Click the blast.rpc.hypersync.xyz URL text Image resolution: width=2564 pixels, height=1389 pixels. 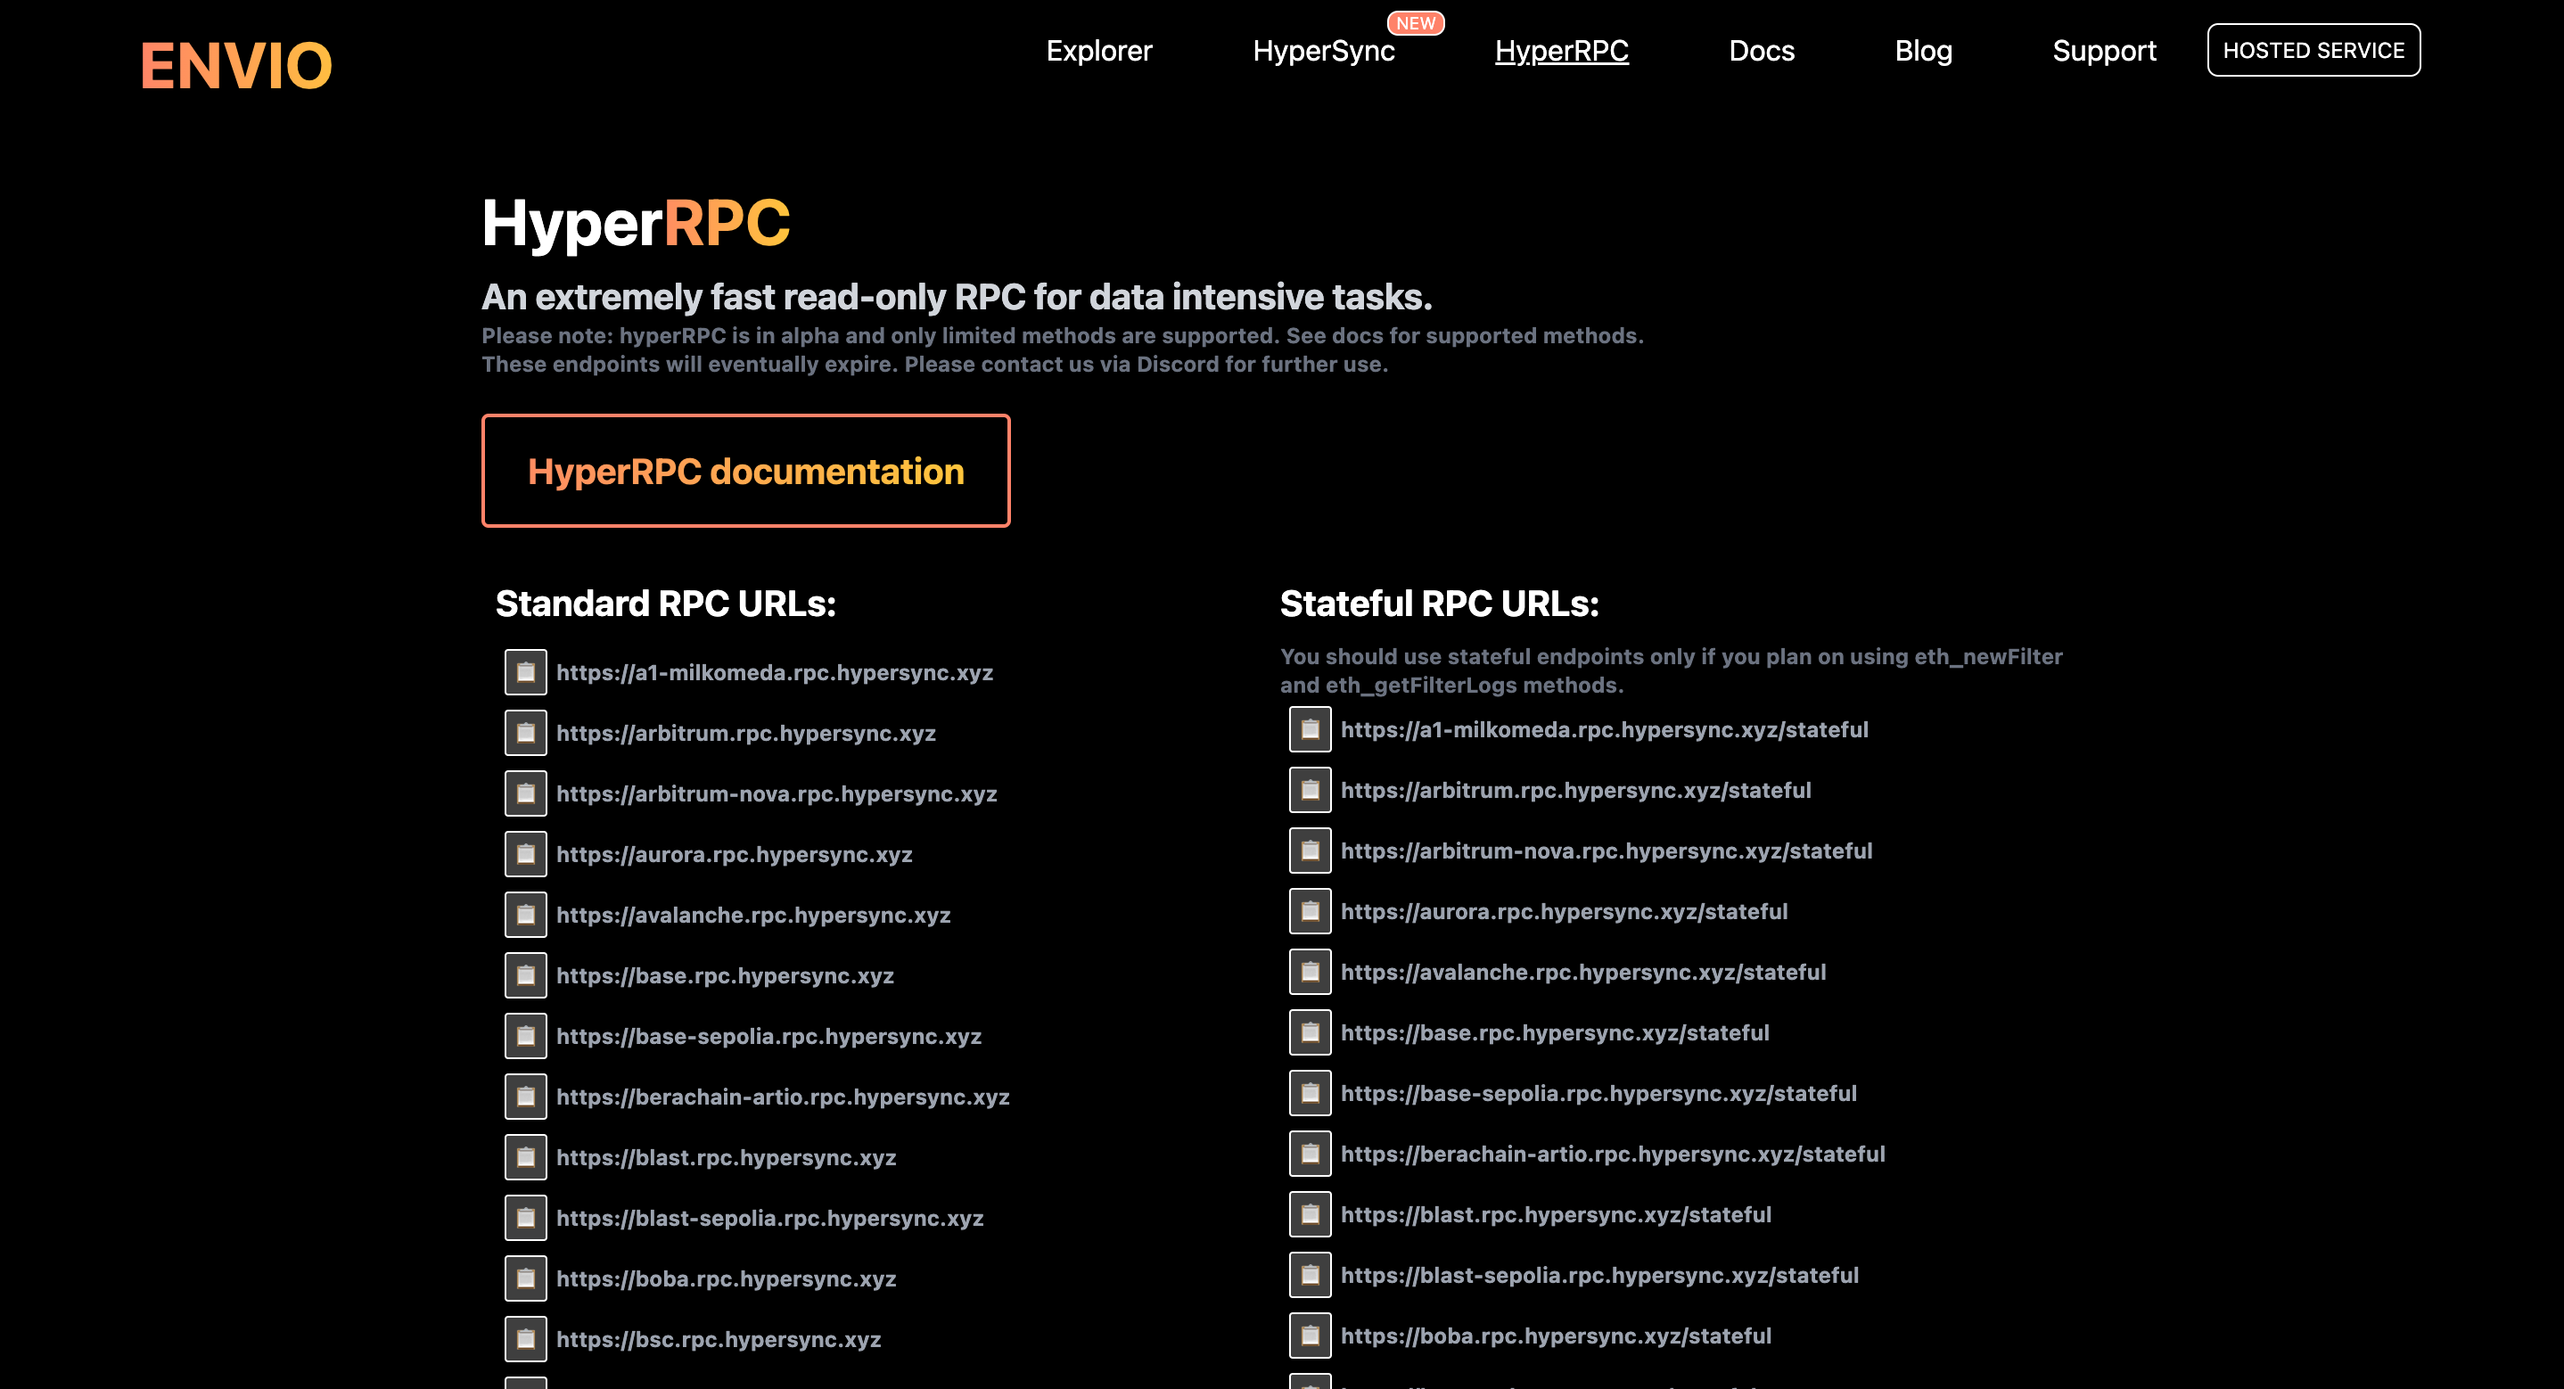[726, 1159]
